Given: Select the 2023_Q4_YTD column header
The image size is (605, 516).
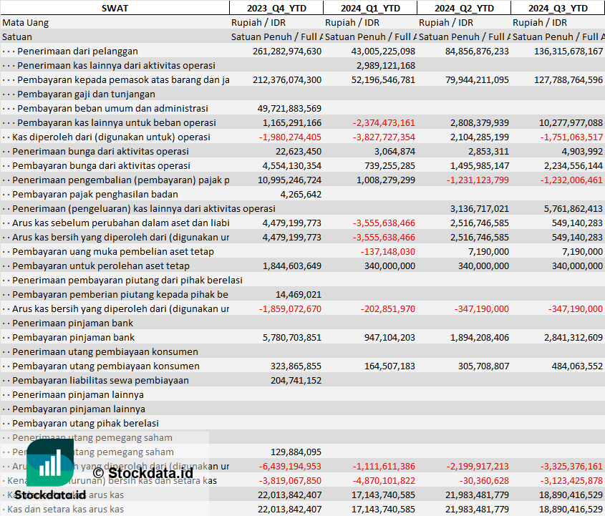Looking at the screenshot, I should pos(276,8).
